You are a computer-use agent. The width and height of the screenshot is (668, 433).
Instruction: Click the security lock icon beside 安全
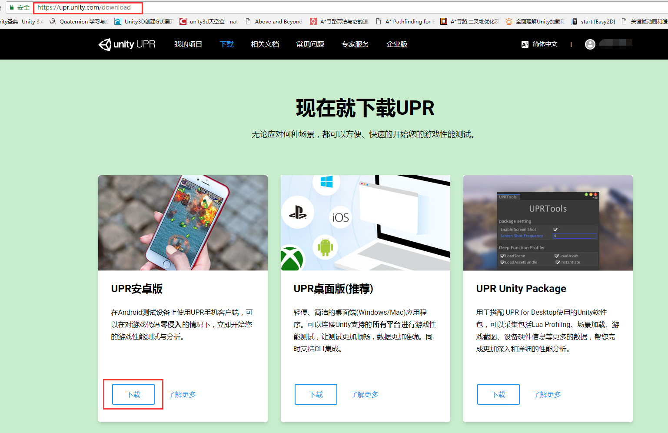(12, 7)
